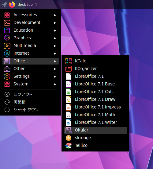
Task: Open the Settings menu category
Action: [31, 77]
